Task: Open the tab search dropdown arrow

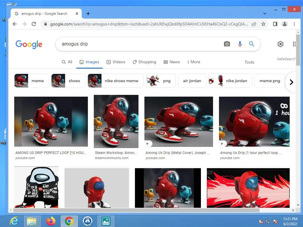Action: [x=265, y=14]
